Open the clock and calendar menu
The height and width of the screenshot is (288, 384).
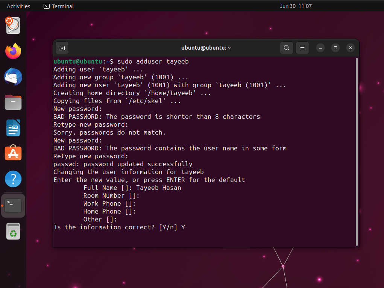[296, 6]
